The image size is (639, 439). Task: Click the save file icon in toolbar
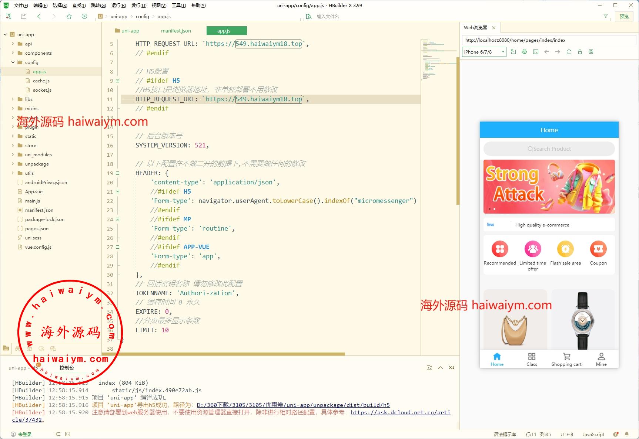pyautogui.click(x=24, y=16)
